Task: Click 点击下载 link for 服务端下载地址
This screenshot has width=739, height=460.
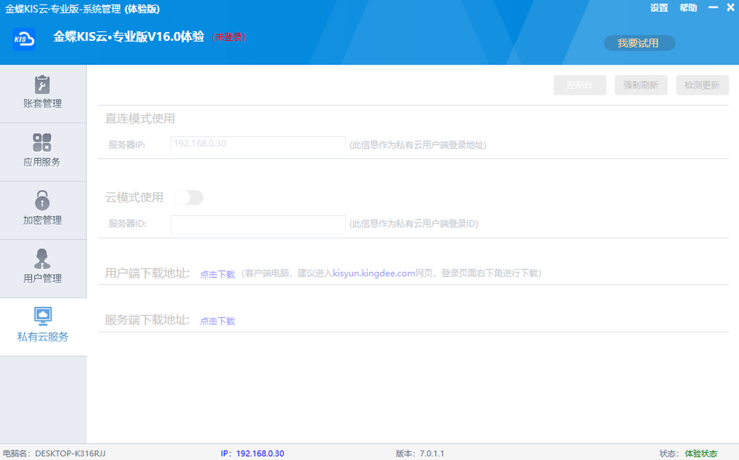Action: [217, 321]
